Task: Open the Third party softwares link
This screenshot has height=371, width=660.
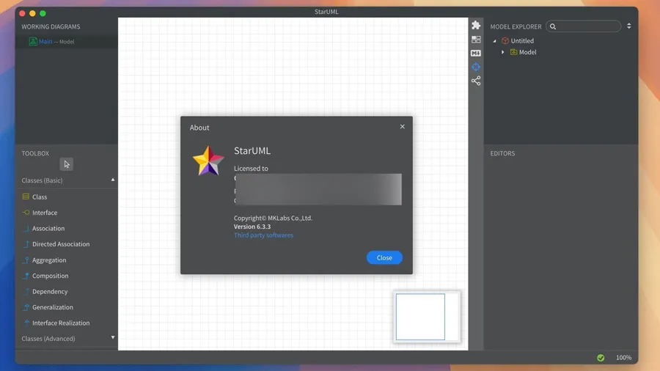Action: click(x=263, y=235)
